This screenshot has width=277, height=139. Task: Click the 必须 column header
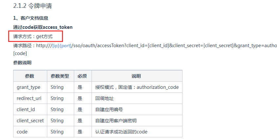pyautogui.click(x=83, y=76)
